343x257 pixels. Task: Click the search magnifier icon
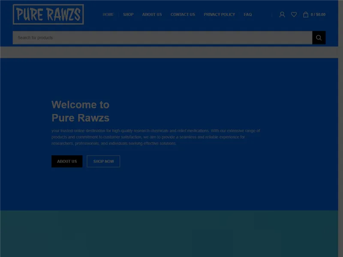pos(319,37)
